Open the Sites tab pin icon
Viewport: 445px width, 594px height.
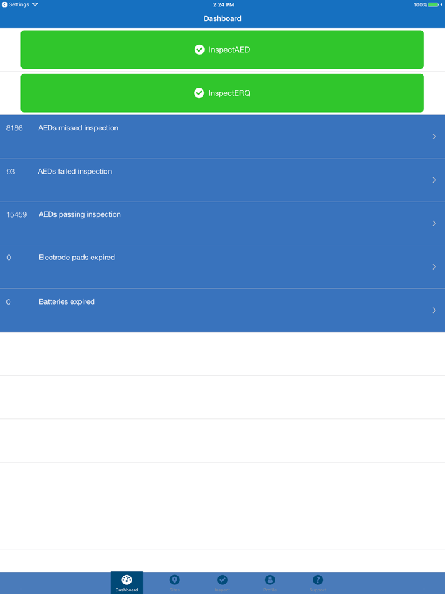pyautogui.click(x=175, y=579)
